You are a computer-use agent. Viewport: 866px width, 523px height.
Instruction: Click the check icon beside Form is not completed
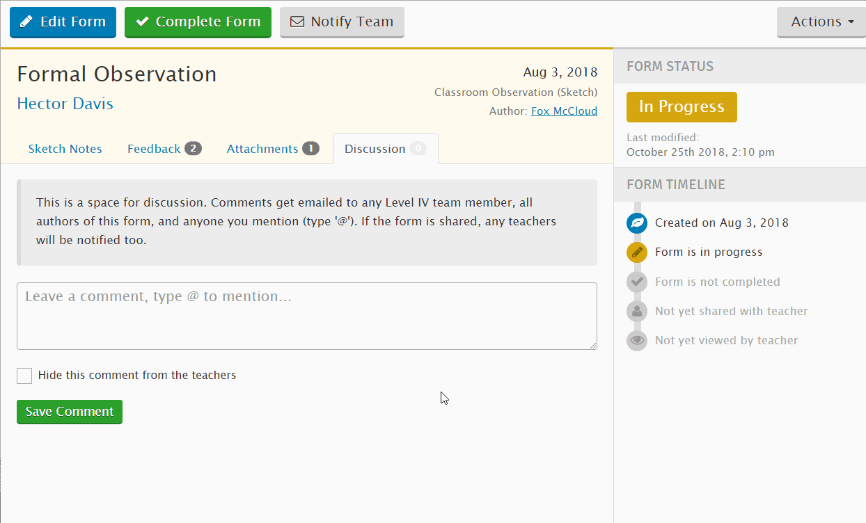coord(637,282)
